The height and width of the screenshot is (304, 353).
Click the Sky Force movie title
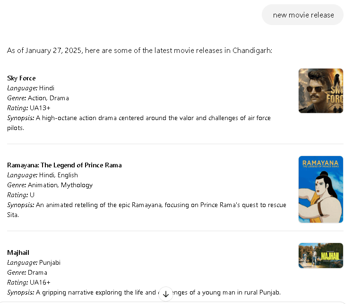(21, 78)
